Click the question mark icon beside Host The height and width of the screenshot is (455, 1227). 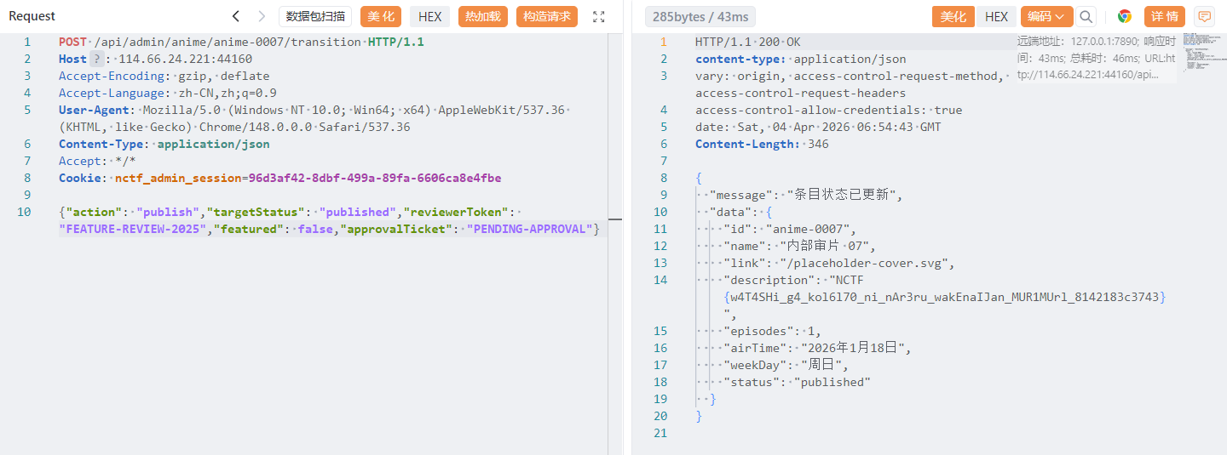(x=97, y=59)
